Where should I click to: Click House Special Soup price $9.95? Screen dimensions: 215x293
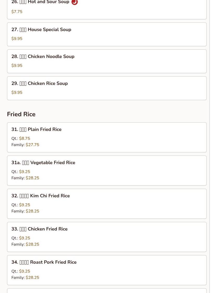pyautogui.click(x=17, y=39)
